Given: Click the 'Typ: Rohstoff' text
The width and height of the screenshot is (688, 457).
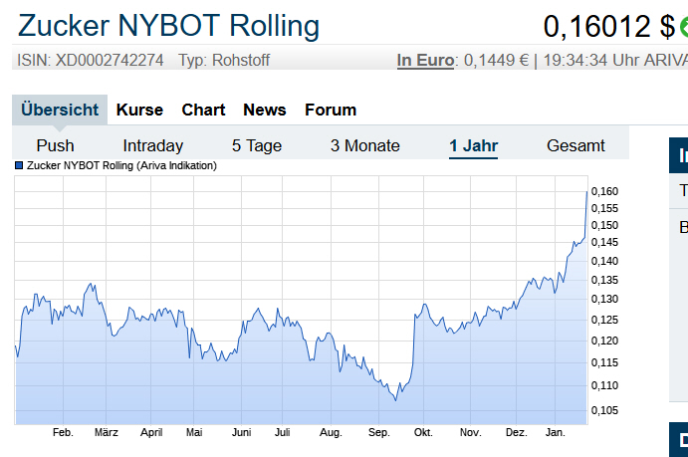Looking at the screenshot, I should click(224, 60).
